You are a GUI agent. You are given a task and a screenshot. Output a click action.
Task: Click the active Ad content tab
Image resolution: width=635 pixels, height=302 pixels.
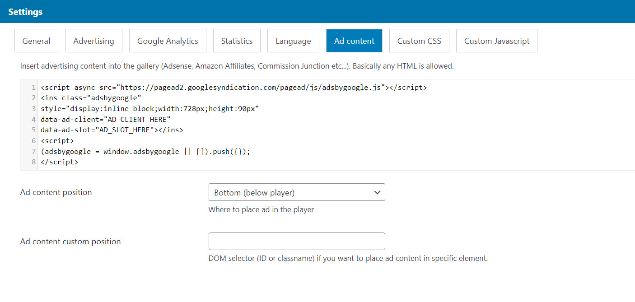pos(354,41)
